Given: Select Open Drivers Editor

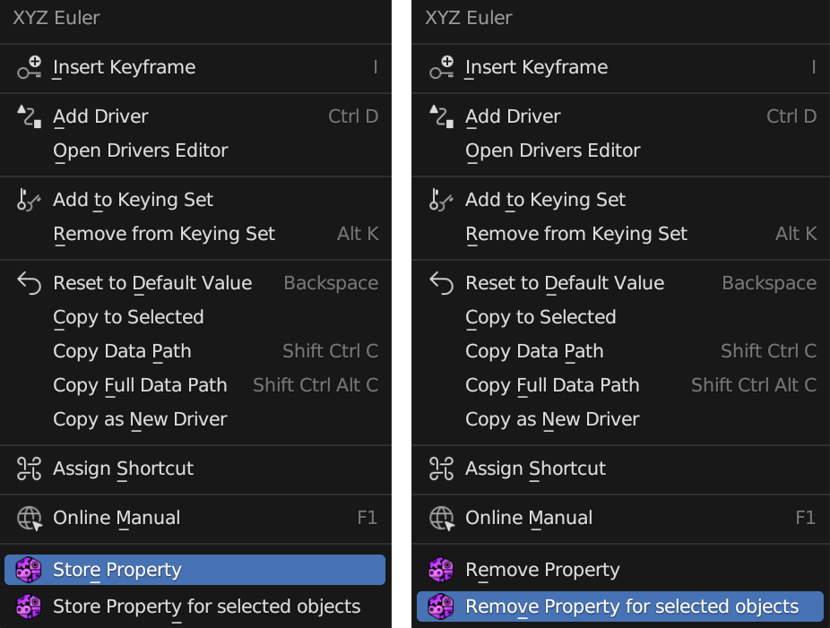Looking at the screenshot, I should (139, 150).
